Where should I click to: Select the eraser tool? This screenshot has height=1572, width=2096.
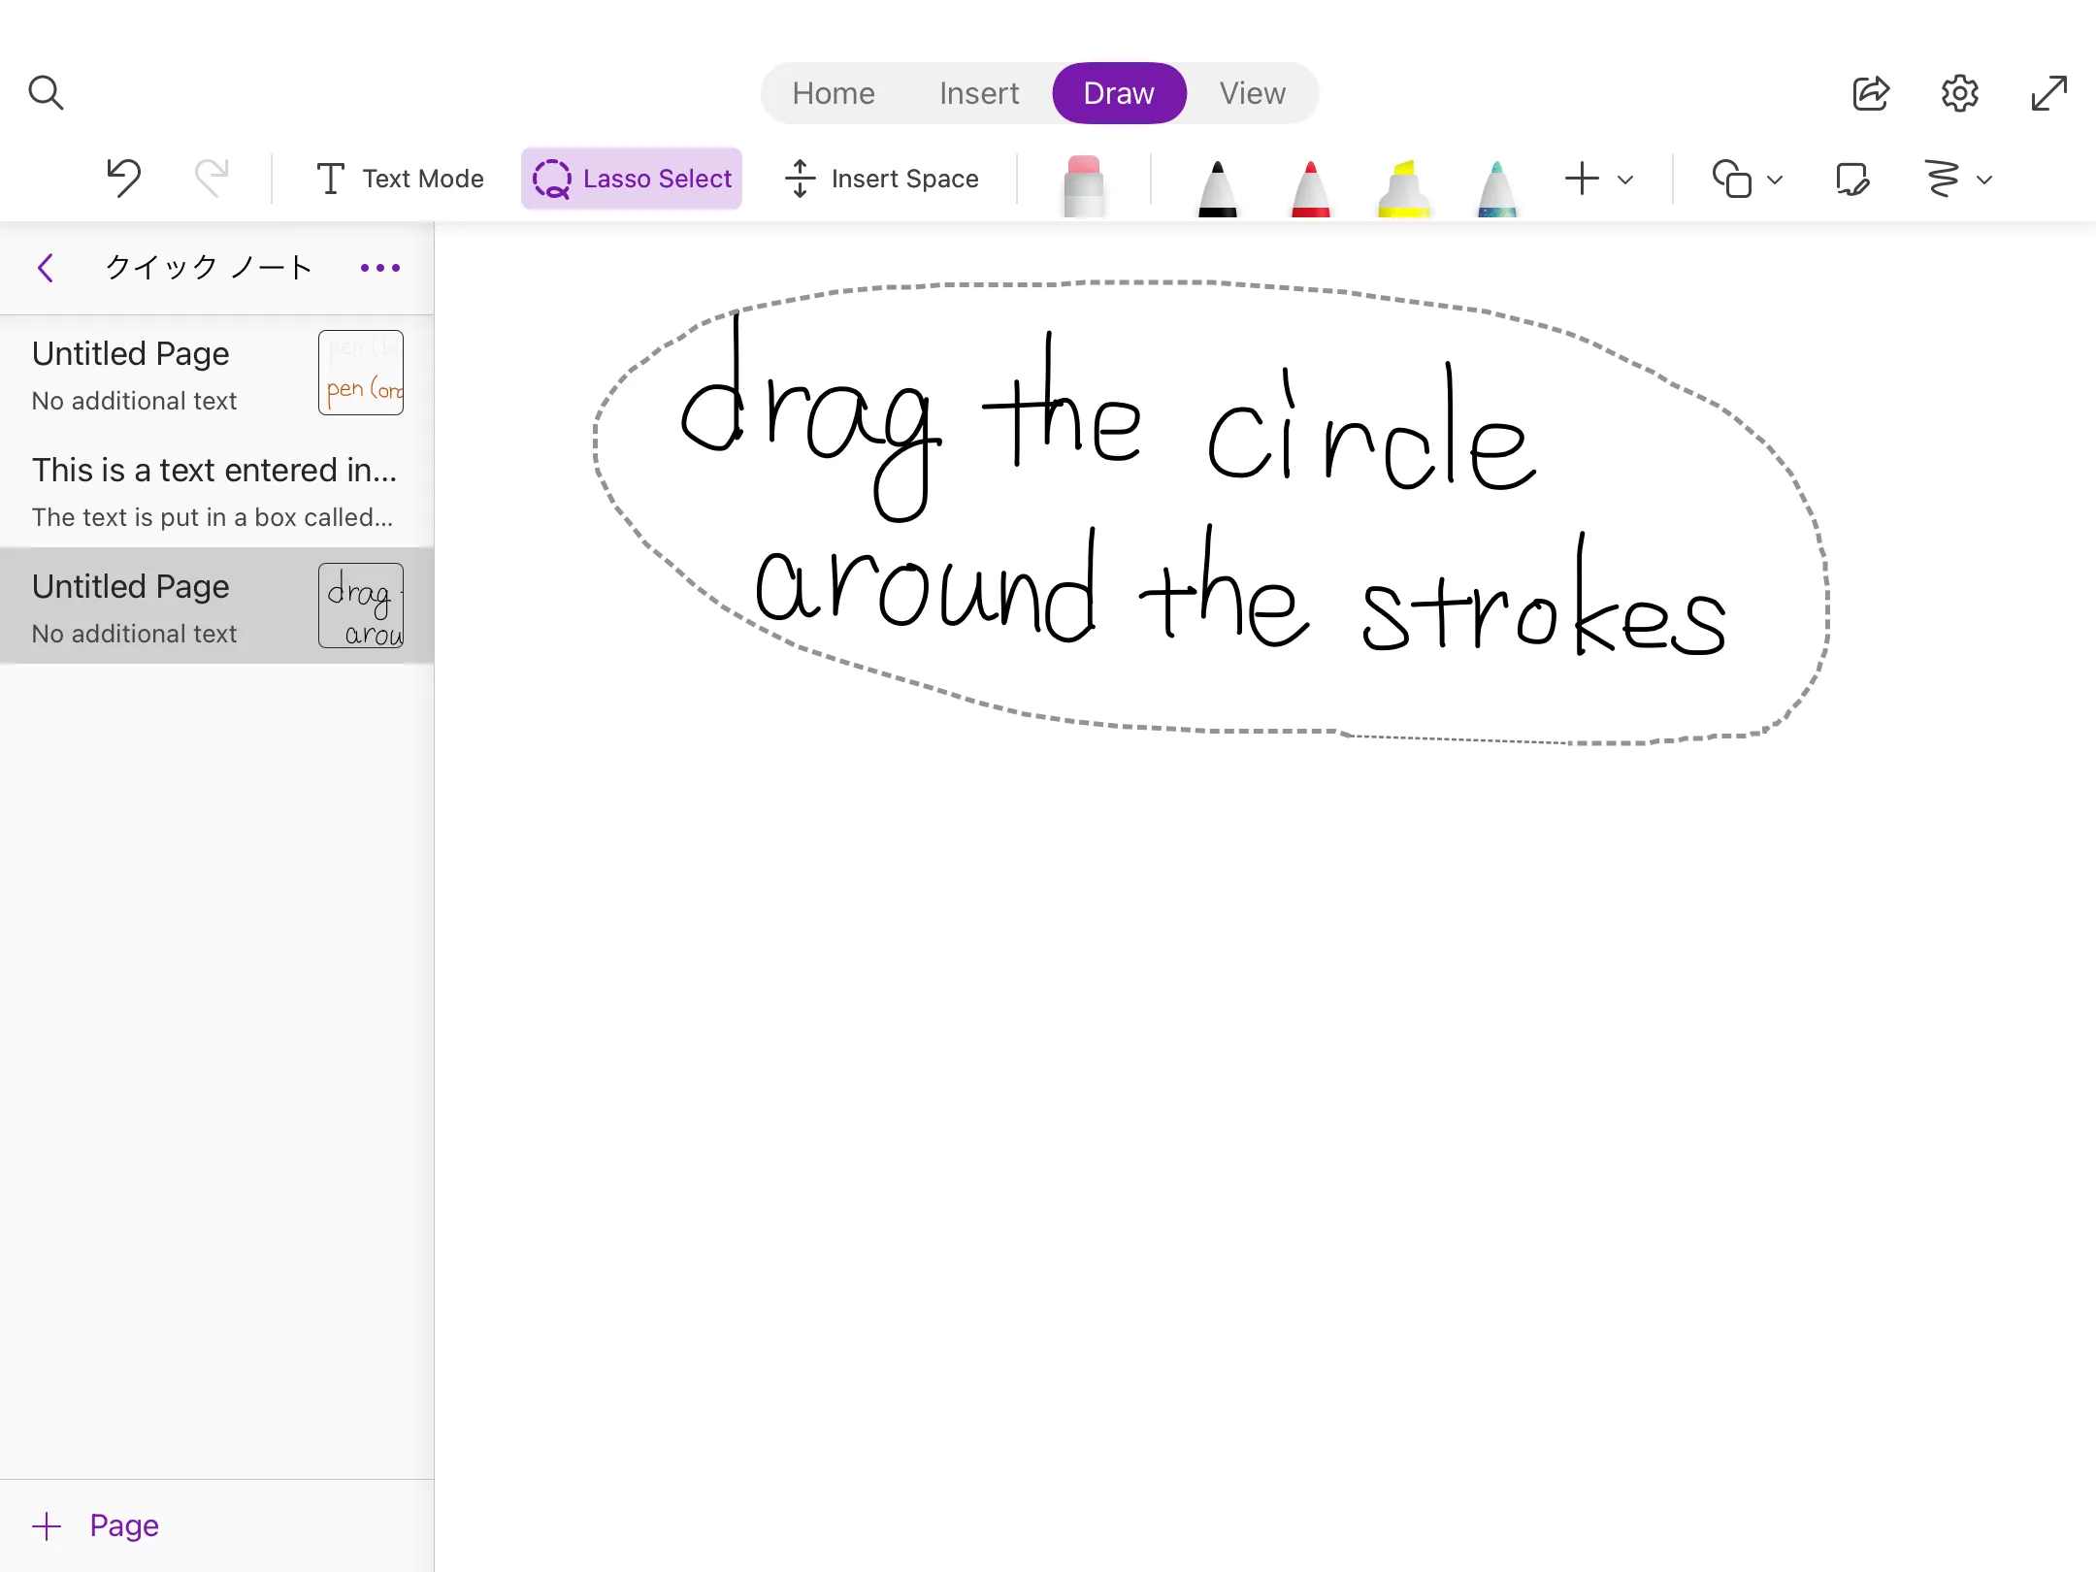[1084, 184]
